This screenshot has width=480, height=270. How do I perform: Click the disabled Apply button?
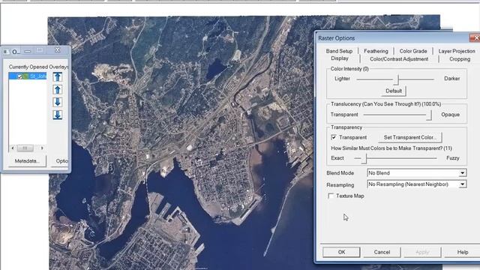pyautogui.click(x=422, y=252)
